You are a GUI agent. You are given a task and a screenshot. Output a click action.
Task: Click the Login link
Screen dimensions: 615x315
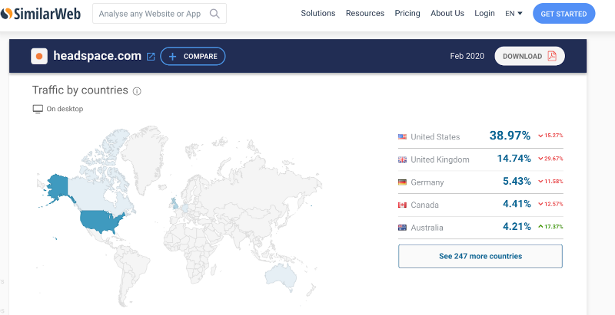[x=485, y=13]
